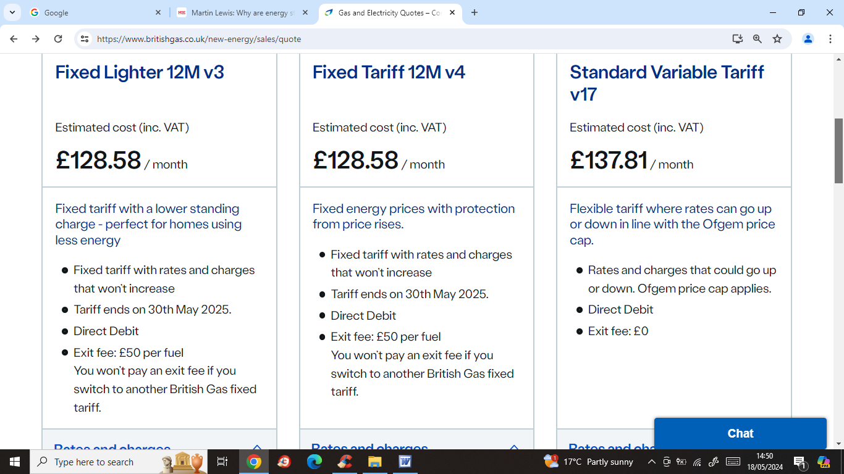
Task: Open the touch keyboard tray icon
Action: [733, 462]
